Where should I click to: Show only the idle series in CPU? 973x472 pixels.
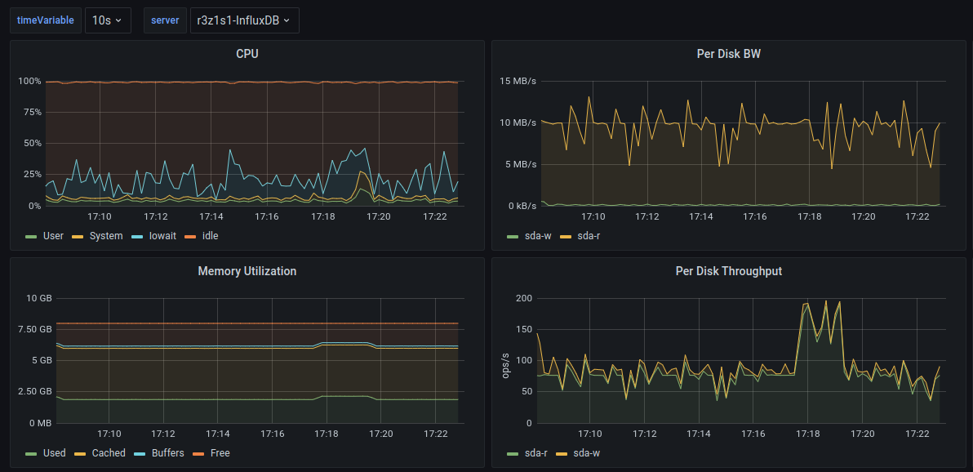210,236
